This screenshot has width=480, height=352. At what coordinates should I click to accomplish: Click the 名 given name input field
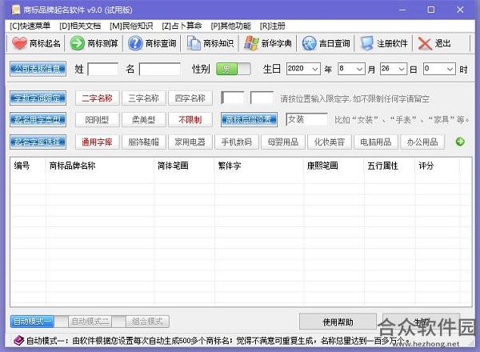[x=160, y=69]
